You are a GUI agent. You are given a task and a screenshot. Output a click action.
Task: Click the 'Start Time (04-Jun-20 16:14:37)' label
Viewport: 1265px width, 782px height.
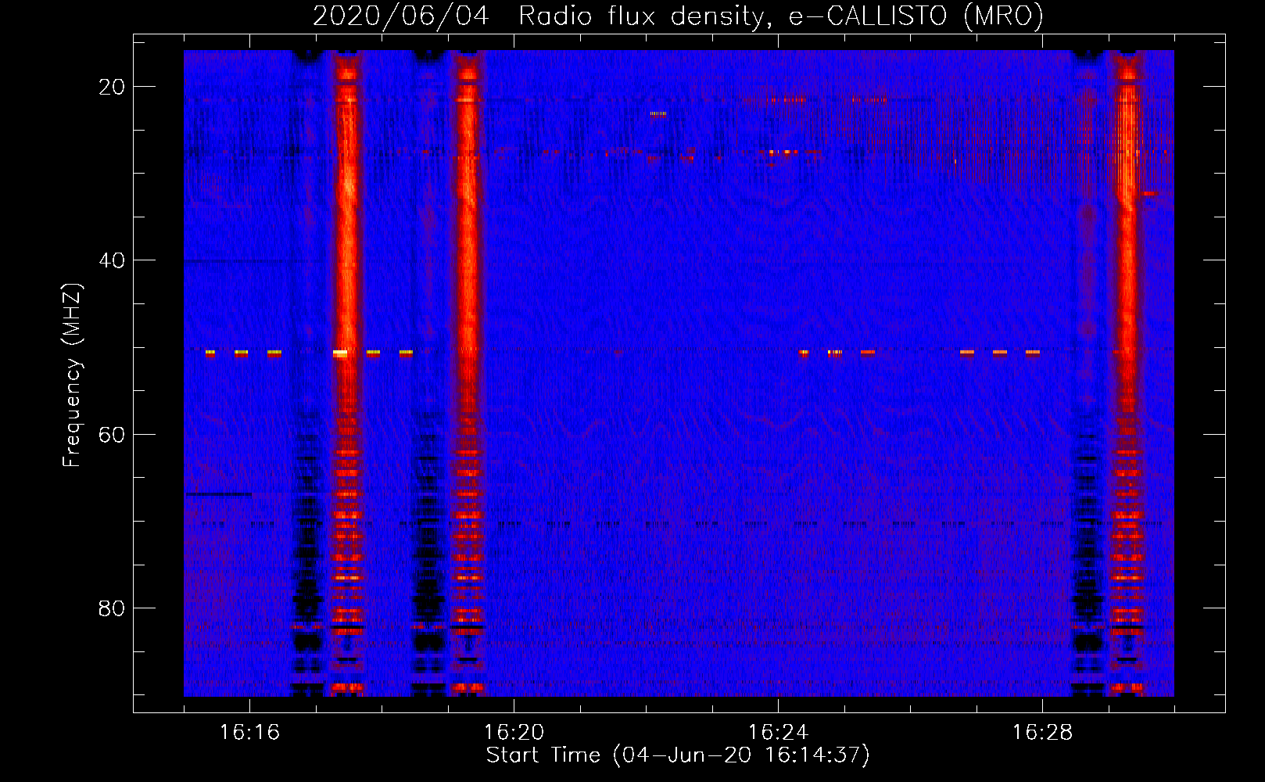[678, 755]
